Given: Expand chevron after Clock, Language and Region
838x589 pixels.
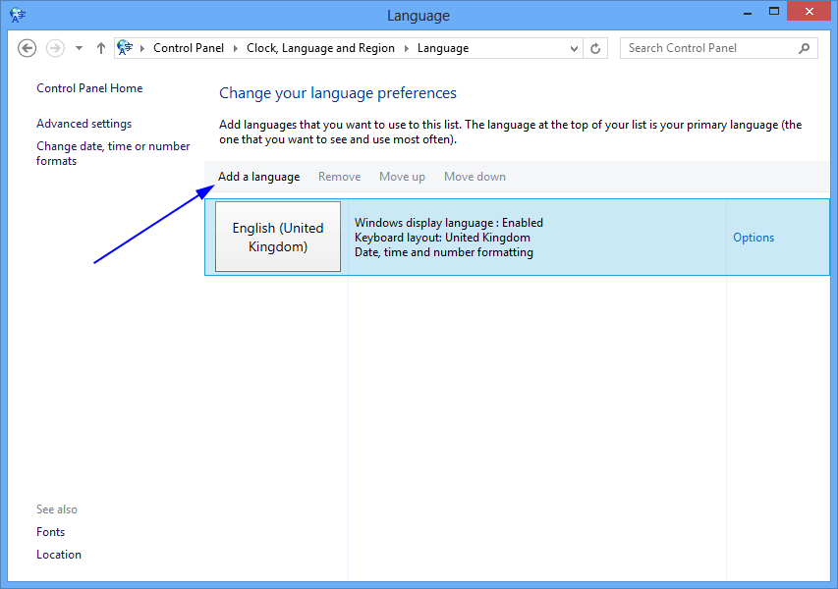Looking at the screenshot, I should tap(406, 48).
